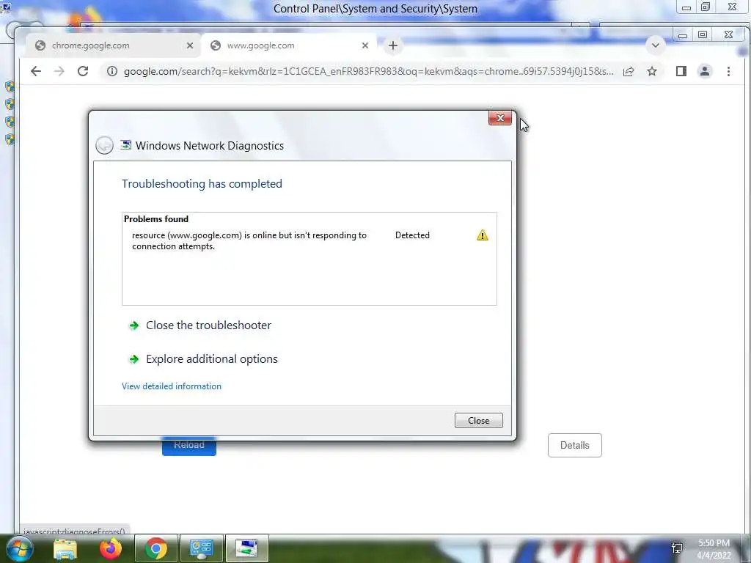Open Chrome's side panel icon
Screen dimensions: 751x563
tap(681, 71)
